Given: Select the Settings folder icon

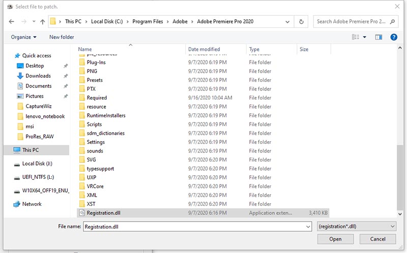Looking at the screenshot, I should pos(82,142).
